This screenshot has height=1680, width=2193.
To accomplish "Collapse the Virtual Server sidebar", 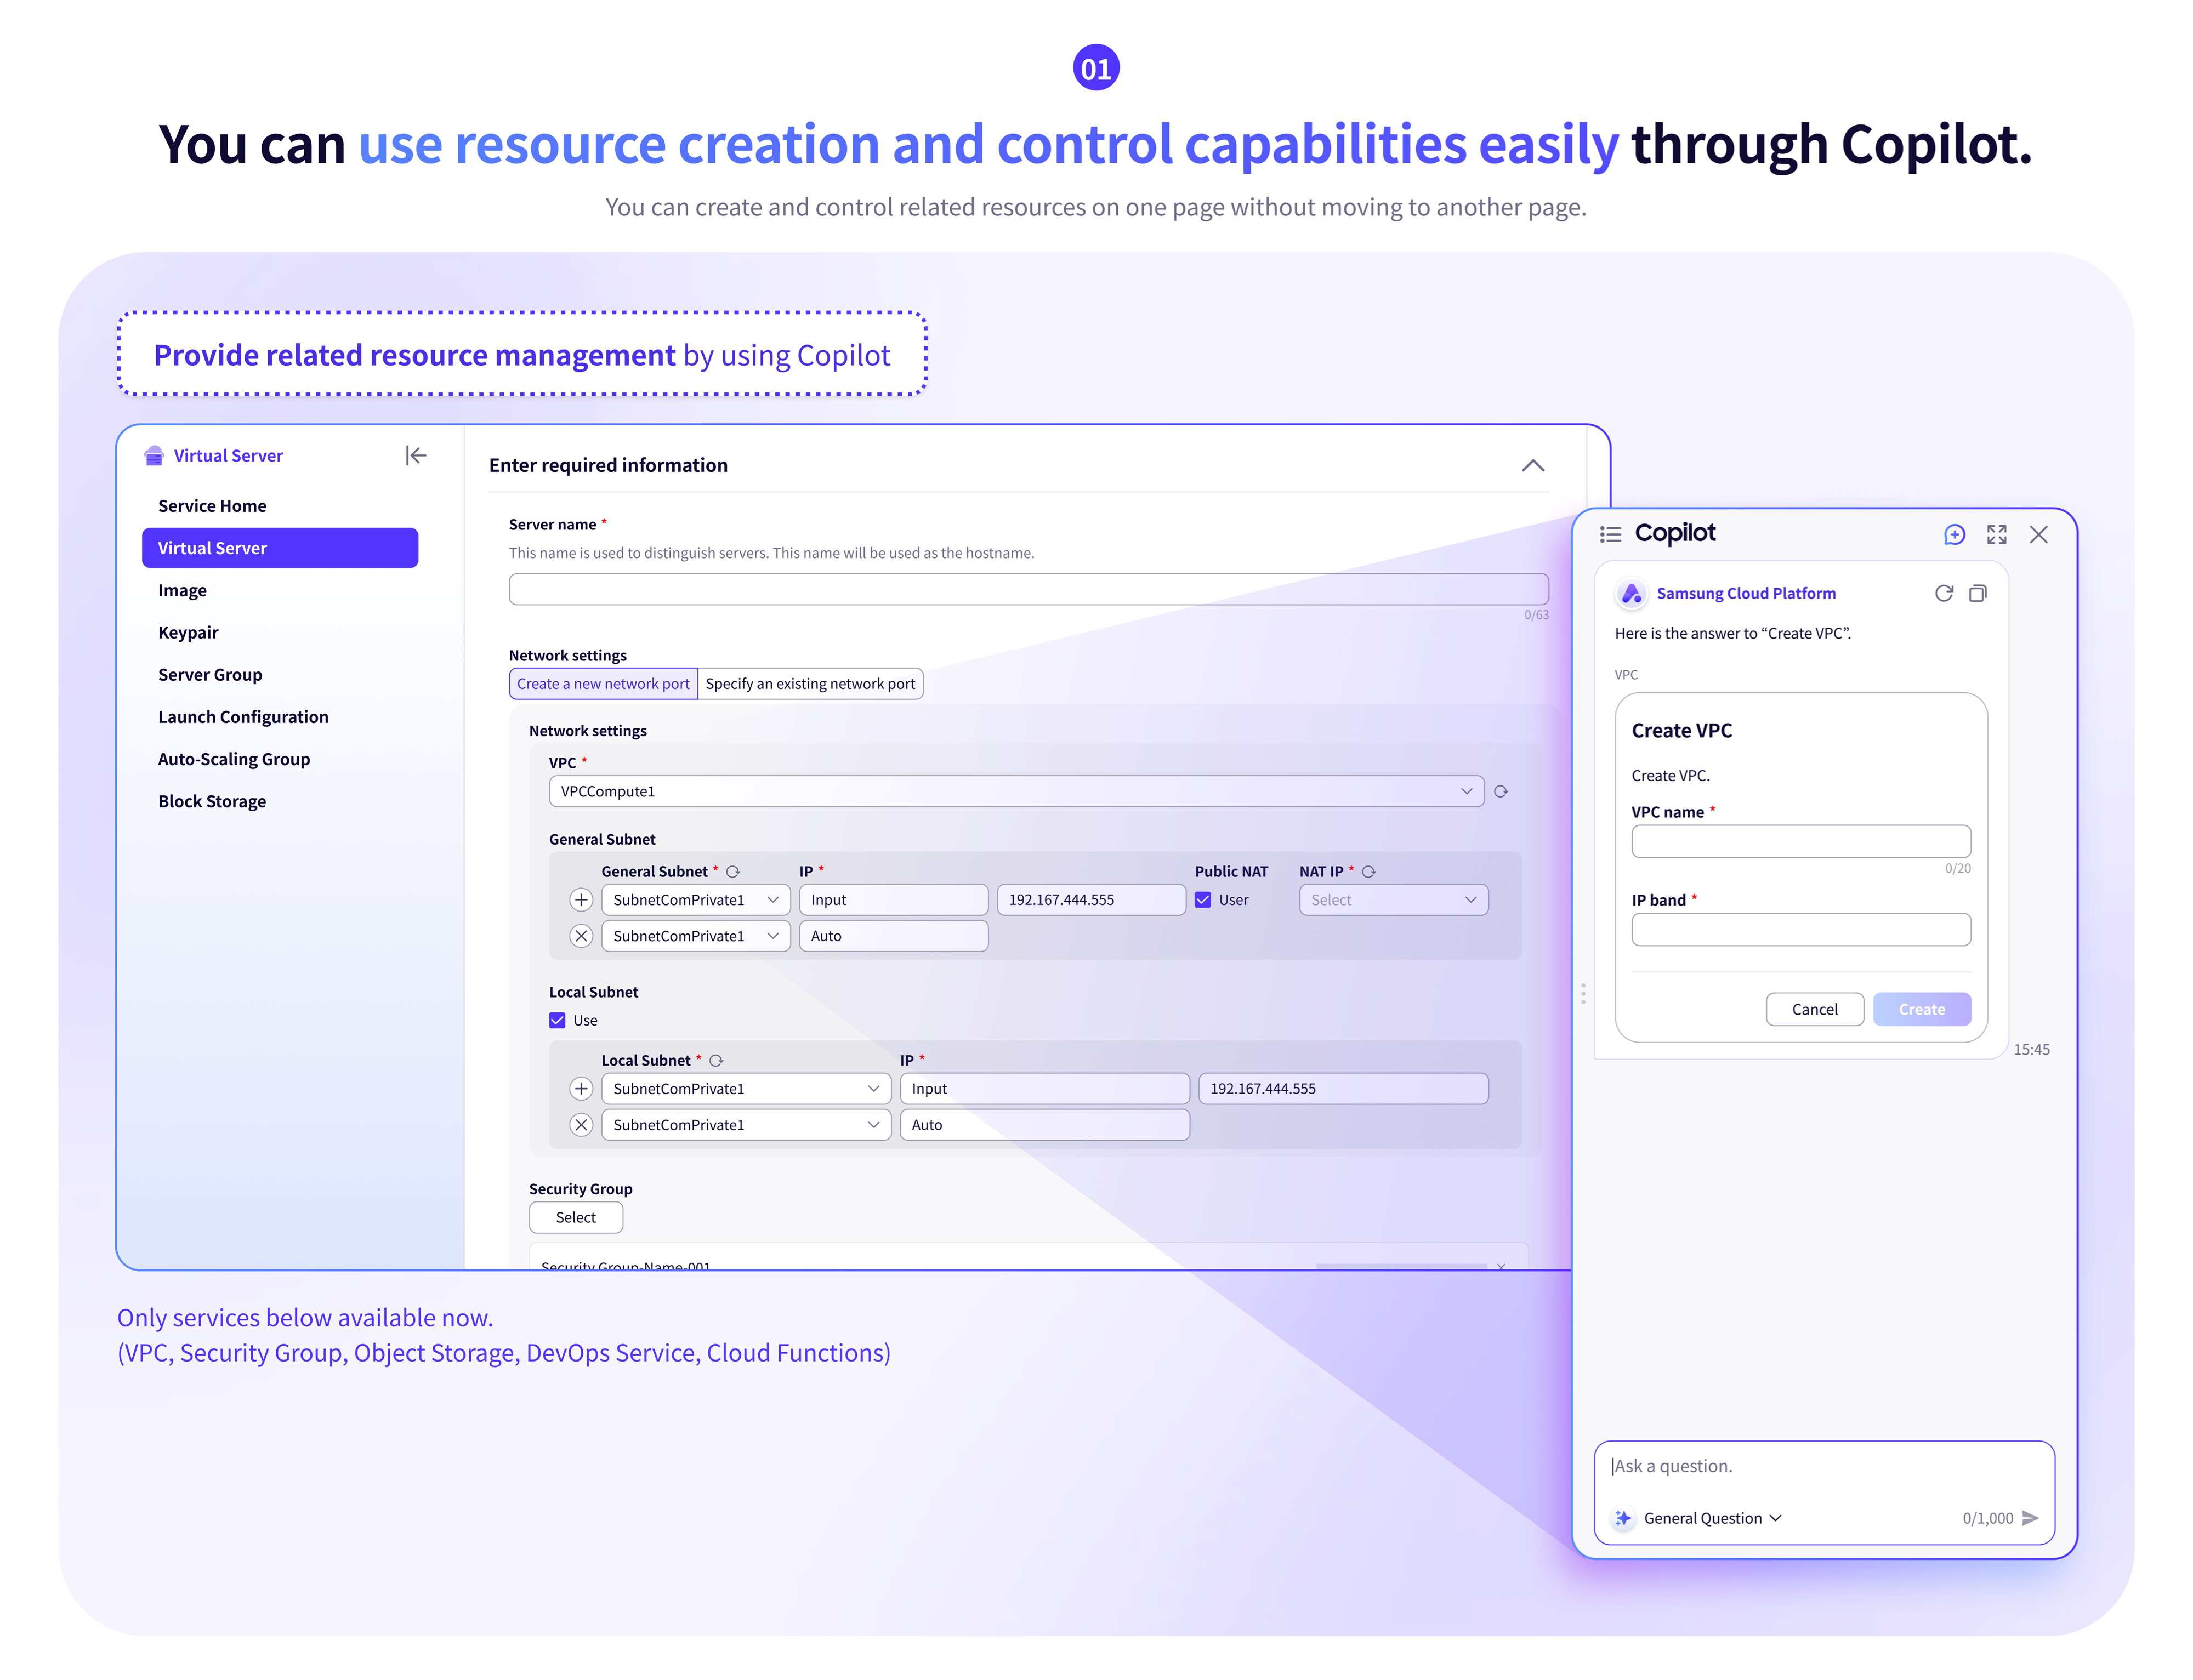I will (416, 456).
